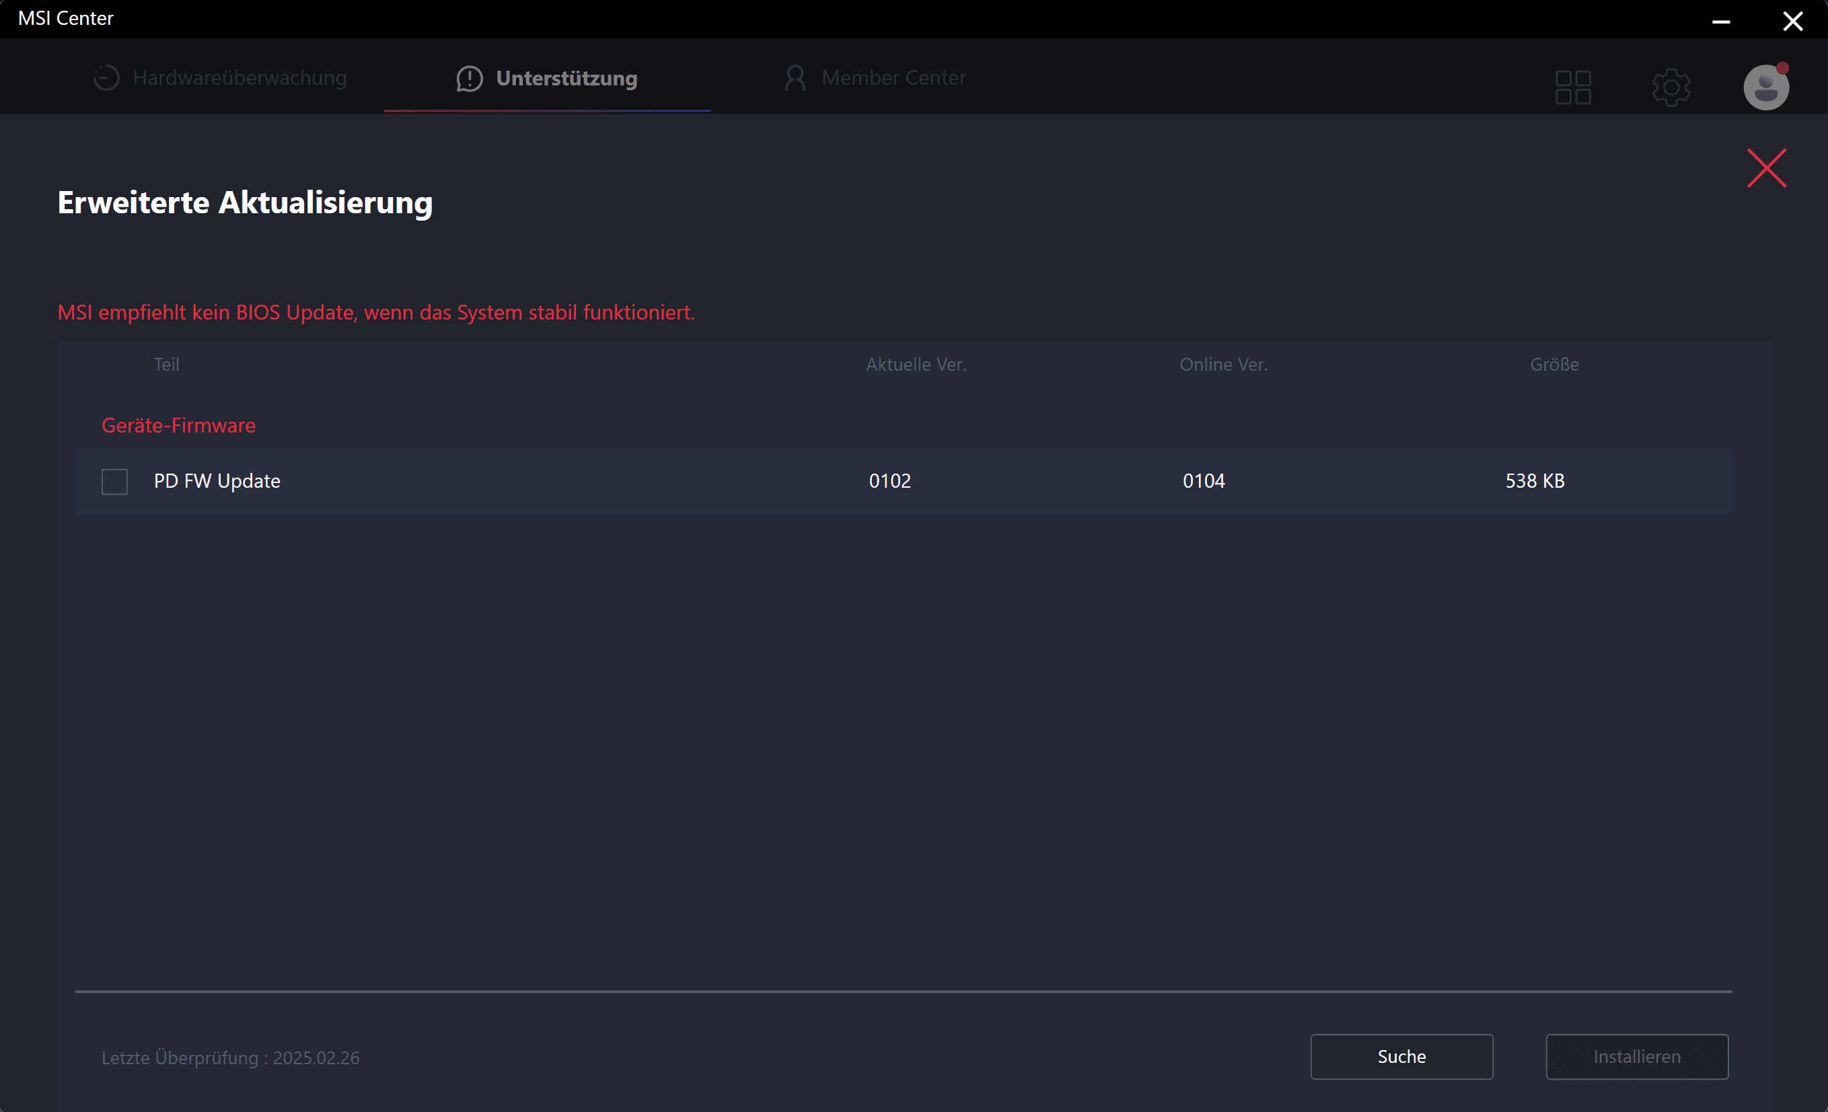
Task: Switch to the Unterstützung tab
Action: coord(547,78)
